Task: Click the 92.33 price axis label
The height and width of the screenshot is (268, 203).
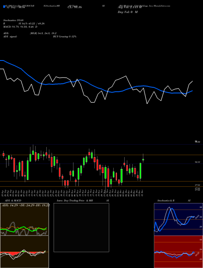Action: (x=197, y=162)
